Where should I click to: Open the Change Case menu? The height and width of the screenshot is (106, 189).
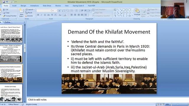point(60,15)
